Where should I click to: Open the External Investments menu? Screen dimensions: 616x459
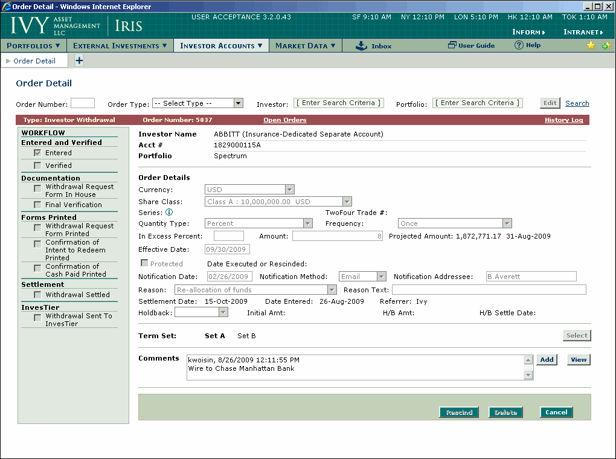pos(120,45)
